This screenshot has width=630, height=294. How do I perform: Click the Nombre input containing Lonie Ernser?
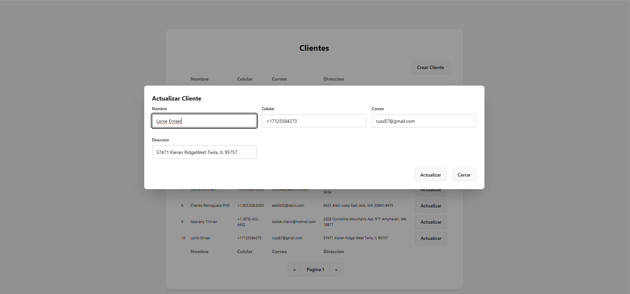pos(204,121)
